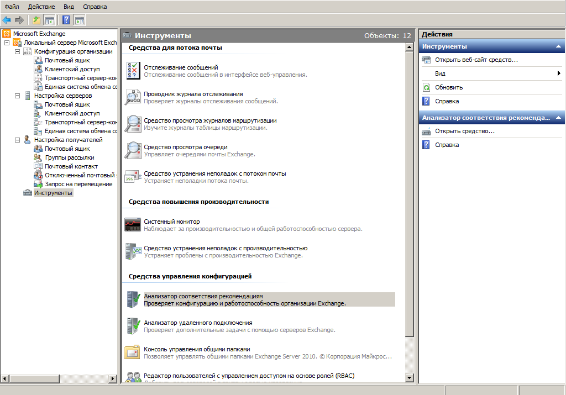566x395 pixels.
Task: Select the Системный монитор icon
Action: [133, 224]
